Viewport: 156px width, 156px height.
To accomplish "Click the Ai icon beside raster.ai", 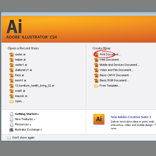I will click(x=11, y=55).
